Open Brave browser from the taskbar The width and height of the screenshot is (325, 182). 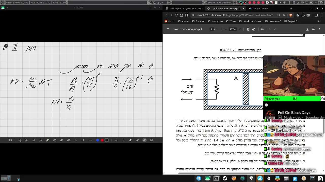click(x=251, y=178)
